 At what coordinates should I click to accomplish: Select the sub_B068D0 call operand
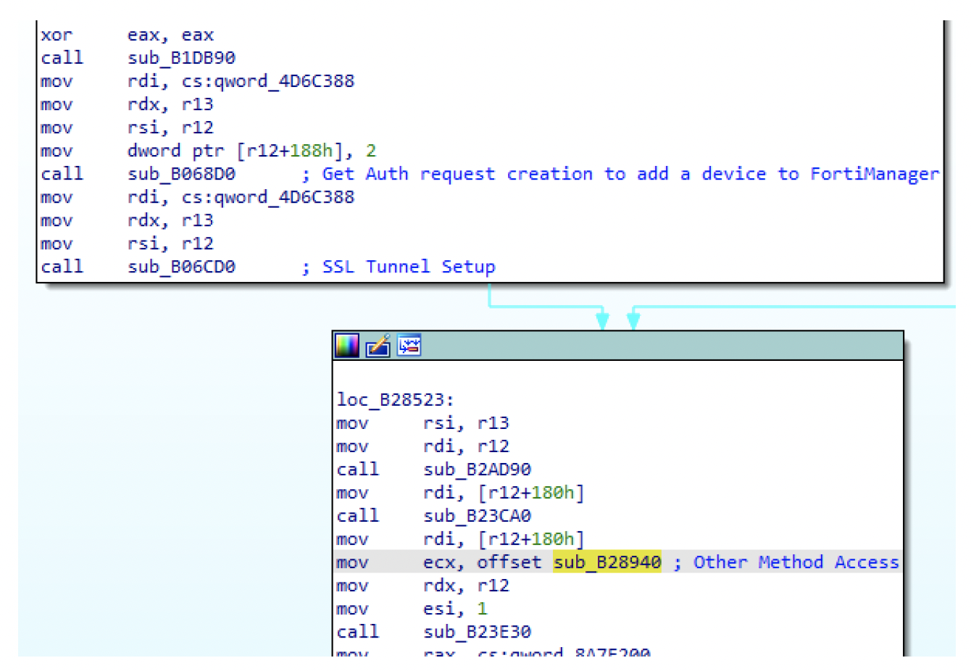tap(181, 174)
